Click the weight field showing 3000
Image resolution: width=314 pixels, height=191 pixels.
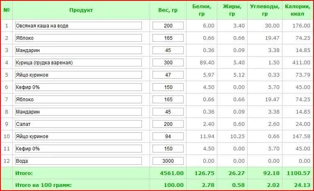click(168, 161)
